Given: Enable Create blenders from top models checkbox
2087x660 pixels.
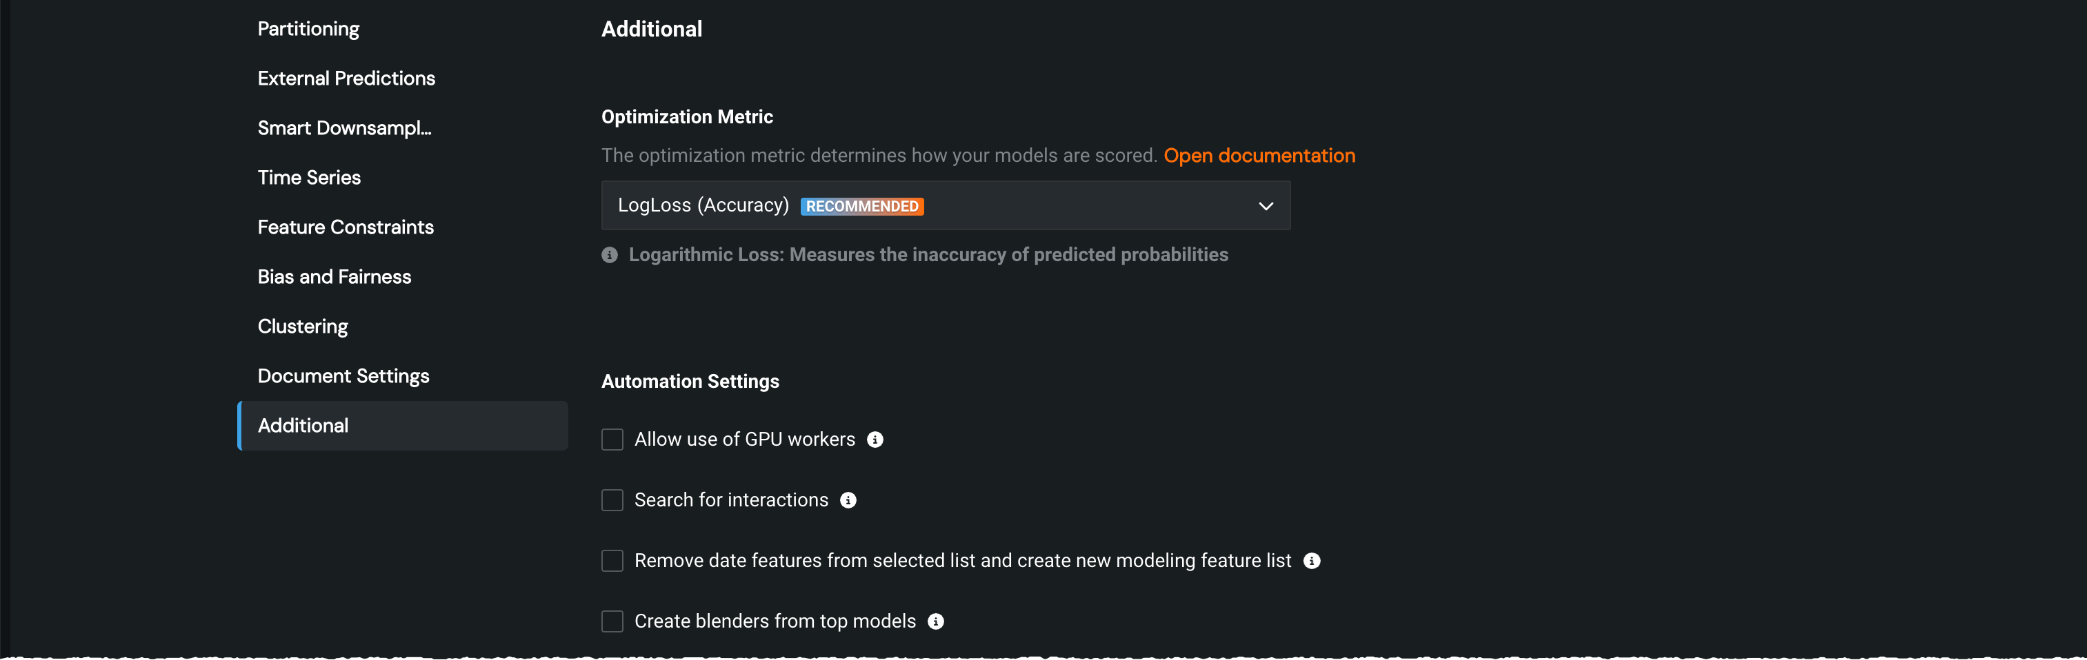Looking at the screenshot, I should pos(612,621).
